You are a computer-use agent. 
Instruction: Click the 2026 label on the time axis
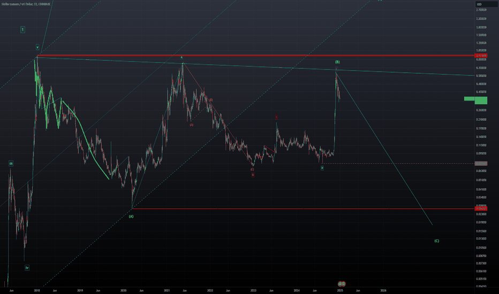point(383,290)
